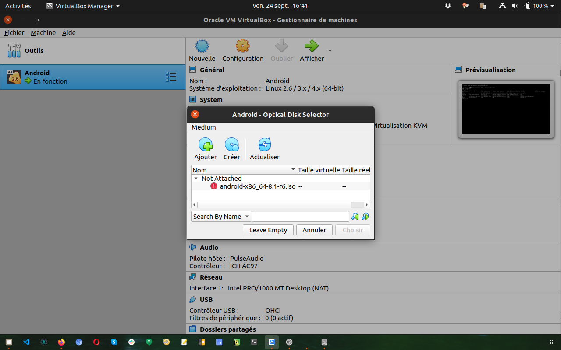The image size is (561, 350).
Task: Click the VM preview thumbnail
Action: 506,109
